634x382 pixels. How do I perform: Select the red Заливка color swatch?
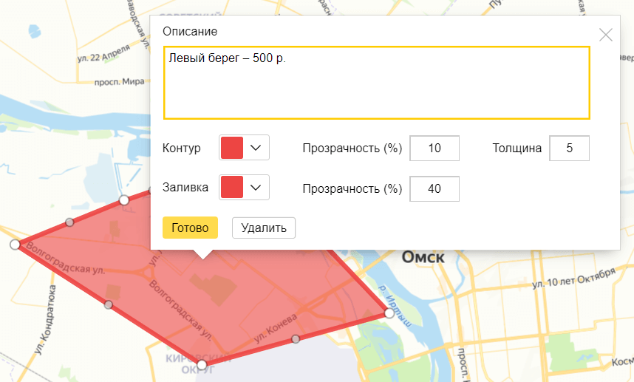232,187
